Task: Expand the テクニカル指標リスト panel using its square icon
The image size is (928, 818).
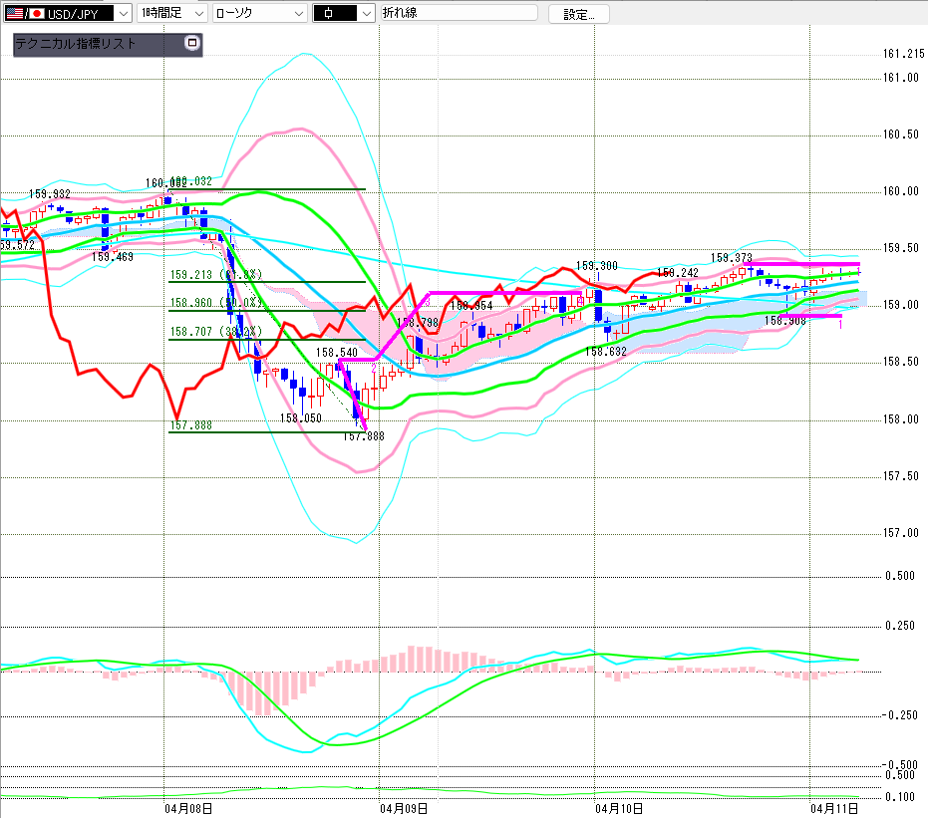Action: coord(192,44)
